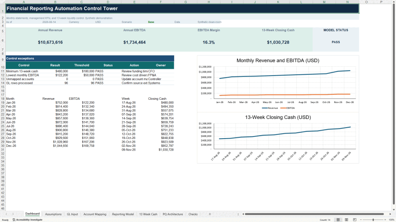
Task: Click the vertical scrollbar down arrow
Action: (394, 209)
